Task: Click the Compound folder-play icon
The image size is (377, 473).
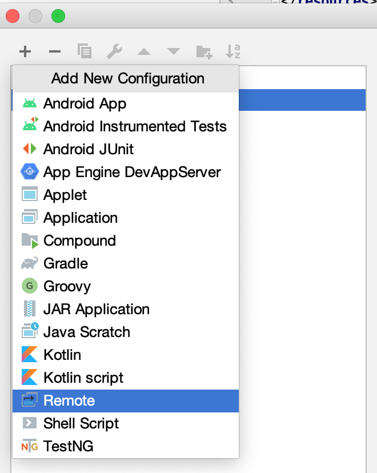Action: [x=30, y=240]
